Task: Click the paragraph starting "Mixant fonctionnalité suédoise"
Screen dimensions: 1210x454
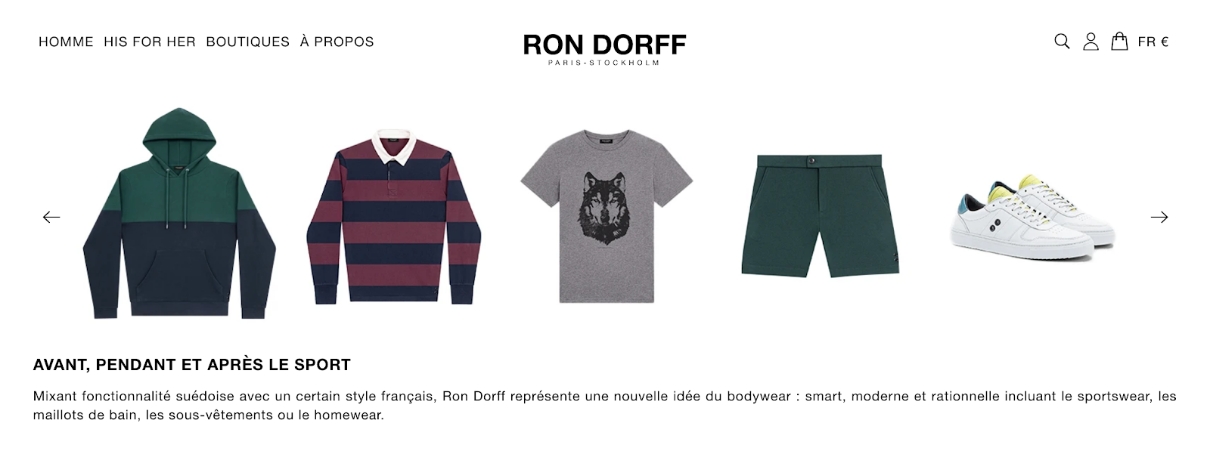Action: 605,406
